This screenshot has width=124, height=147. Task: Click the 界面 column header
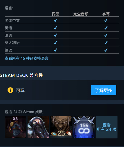(x=56, y=14)
